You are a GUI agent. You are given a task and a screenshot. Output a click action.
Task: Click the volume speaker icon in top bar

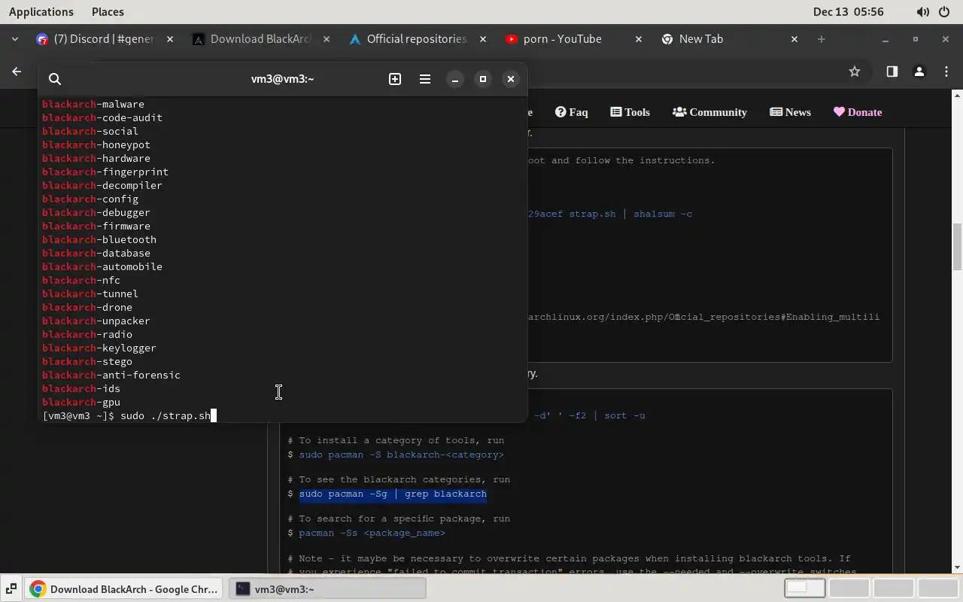coord(922,12)
